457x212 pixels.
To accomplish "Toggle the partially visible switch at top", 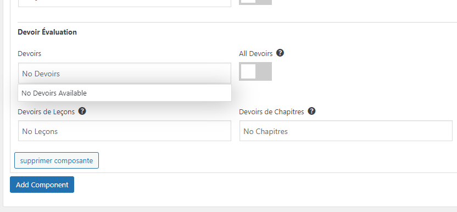I will [255, 2].
